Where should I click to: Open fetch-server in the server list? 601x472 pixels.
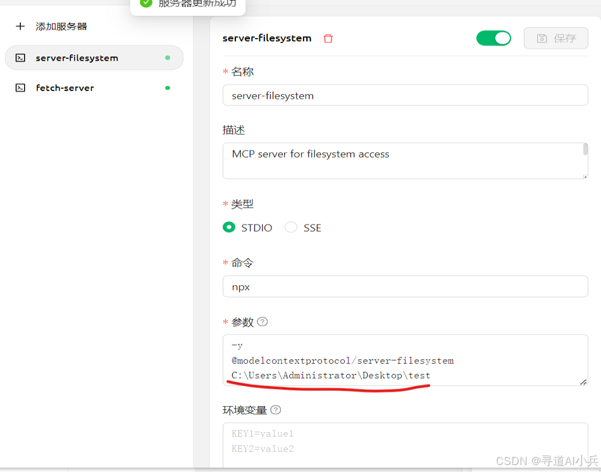(65, 88)
